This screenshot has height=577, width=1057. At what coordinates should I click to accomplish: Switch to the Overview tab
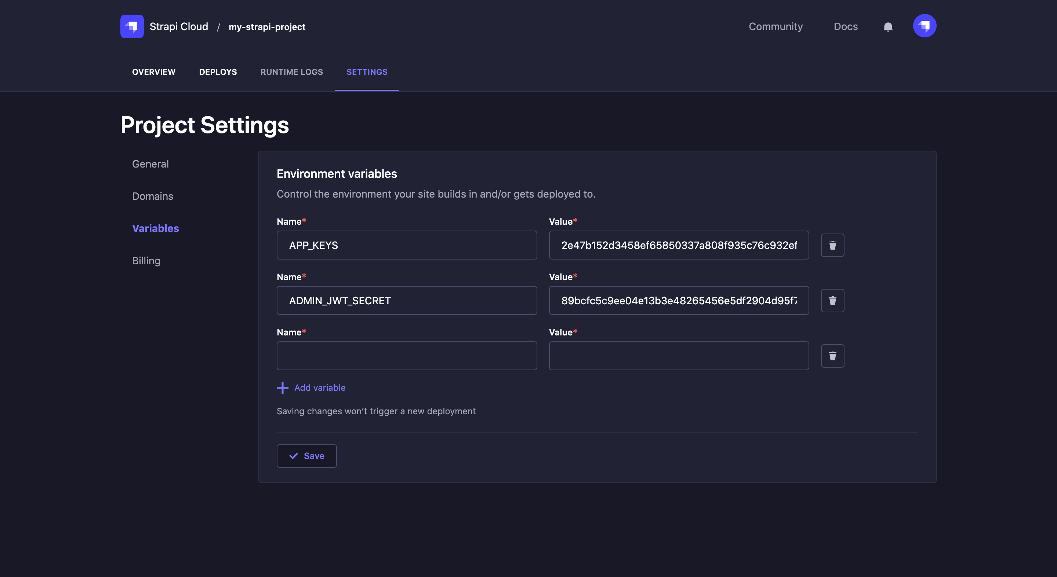click(x=153, y=72)
